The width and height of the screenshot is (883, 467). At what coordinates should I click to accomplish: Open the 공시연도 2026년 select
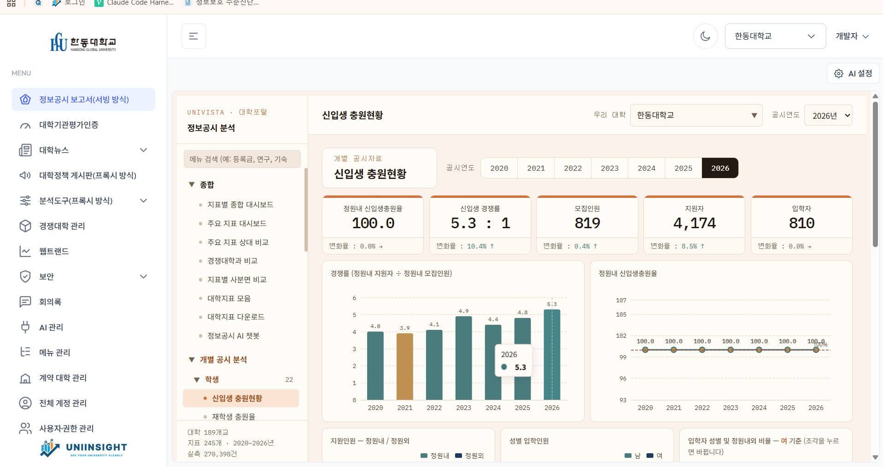pyautogui.click(x=828, y=115)
